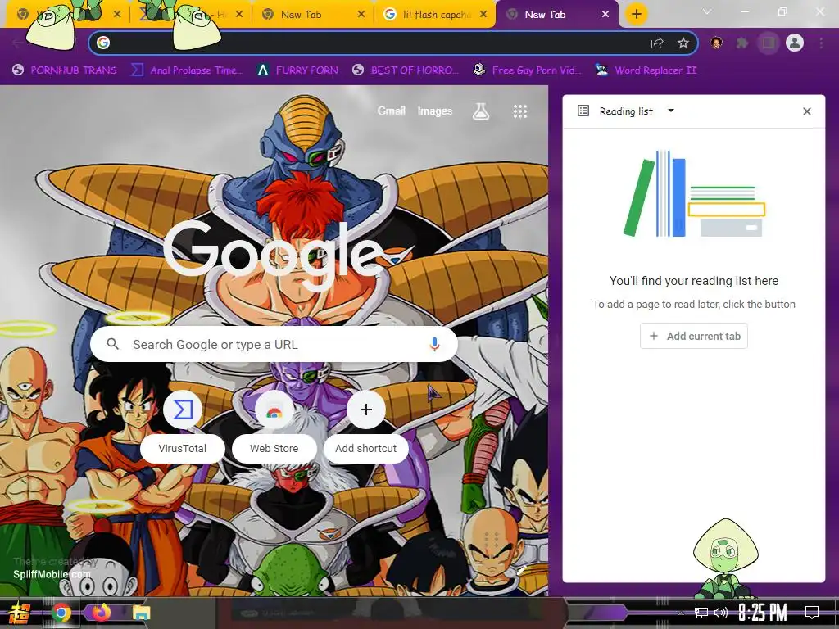This screenshot has height=629, width=839.
Task: Open Chrome from the taskbar
Action: point(61,613)
